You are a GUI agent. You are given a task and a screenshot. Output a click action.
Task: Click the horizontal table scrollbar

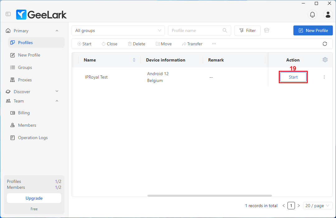[209, 196]
